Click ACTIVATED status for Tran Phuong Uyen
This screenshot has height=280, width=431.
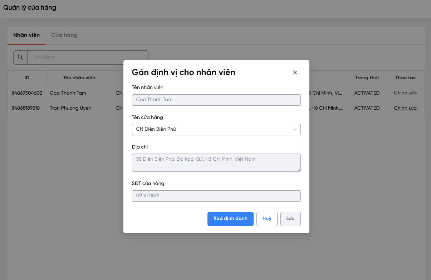(x=367, y=108)
